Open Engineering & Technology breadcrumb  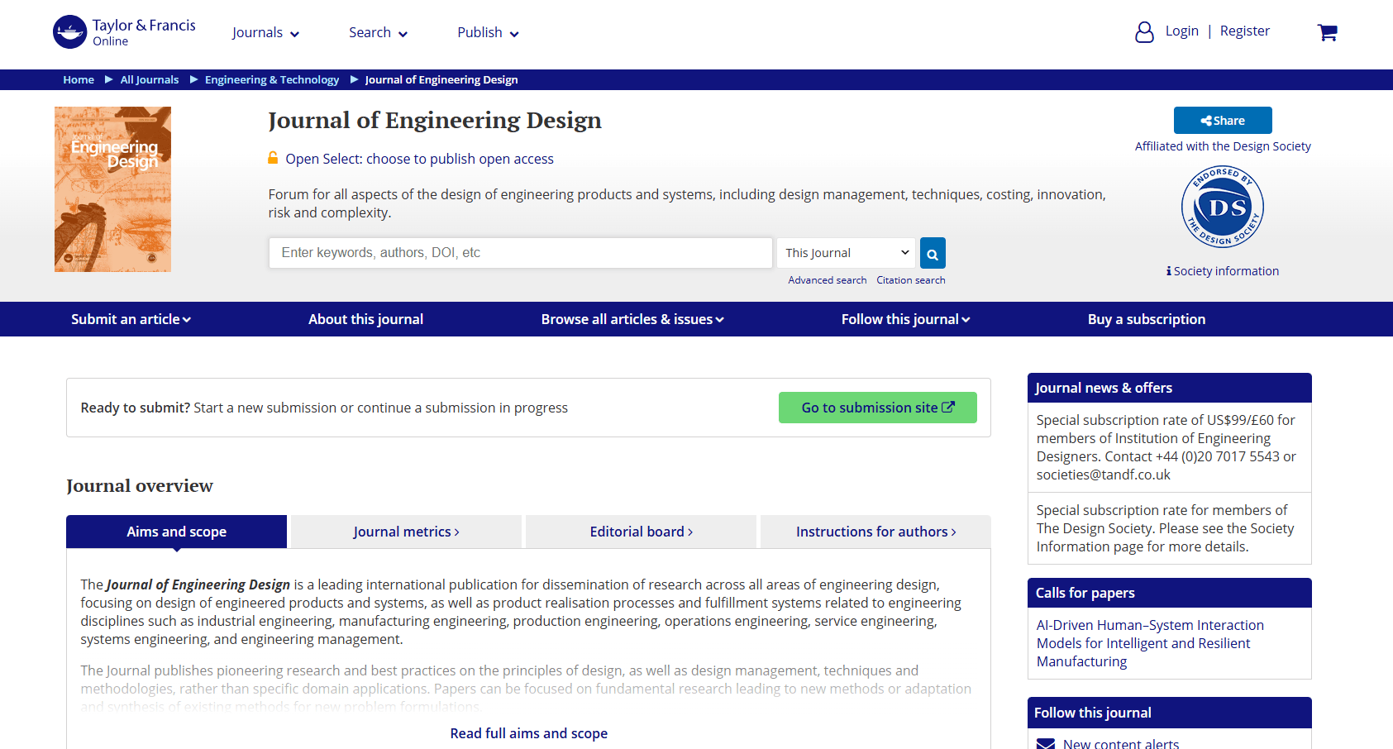pyautogui.click(x=272, y=80)
